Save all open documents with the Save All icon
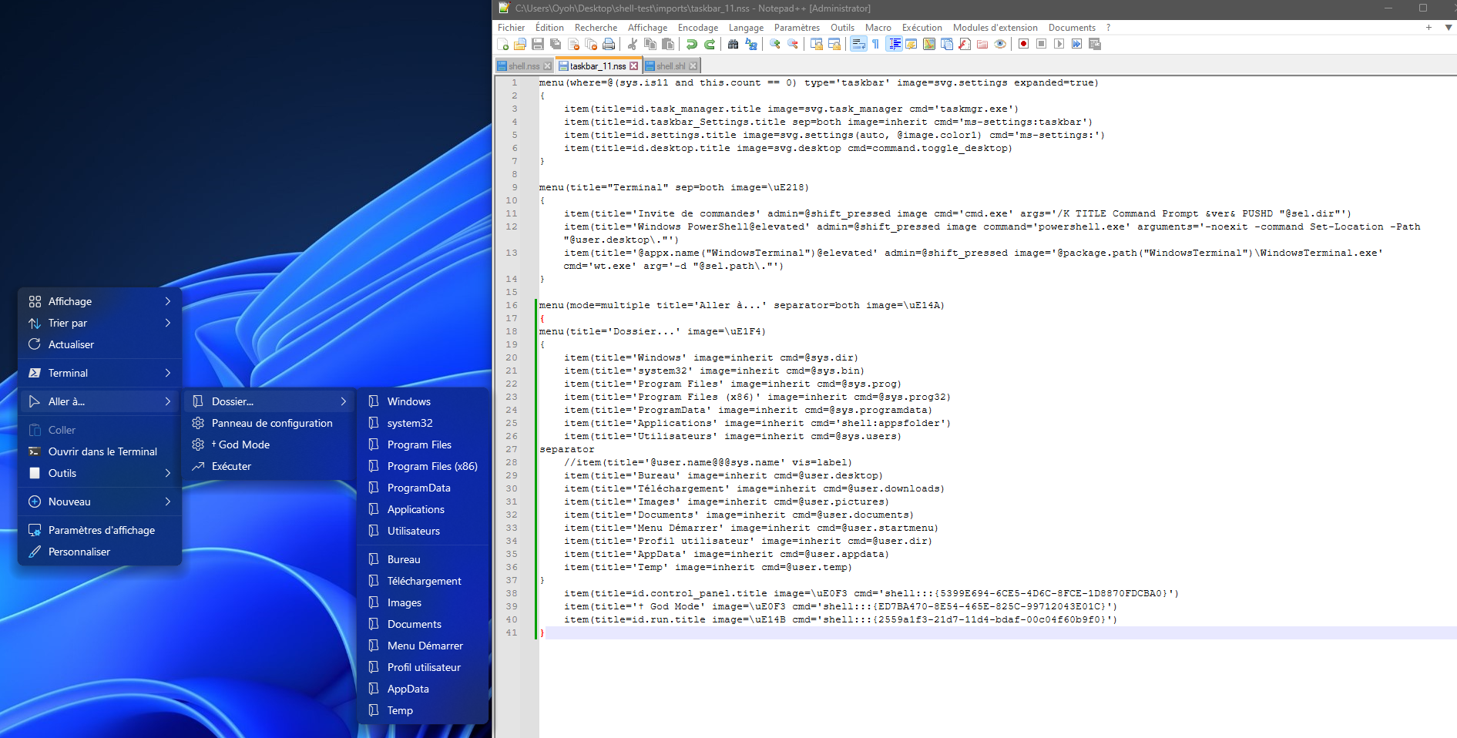The image size is (1457, 738). 556,44
